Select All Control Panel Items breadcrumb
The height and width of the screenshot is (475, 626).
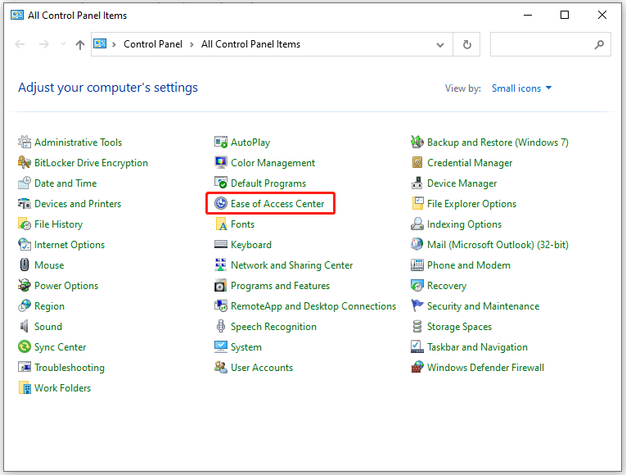pyautogui.click(x=250, y=44)
